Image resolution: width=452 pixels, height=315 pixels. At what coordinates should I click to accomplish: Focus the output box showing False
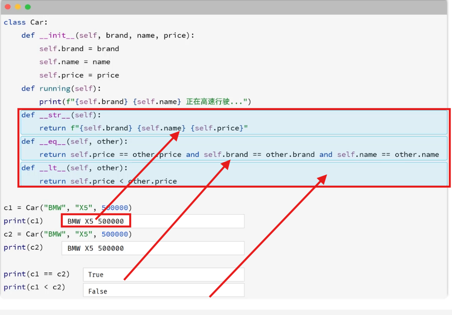point(164,290)
